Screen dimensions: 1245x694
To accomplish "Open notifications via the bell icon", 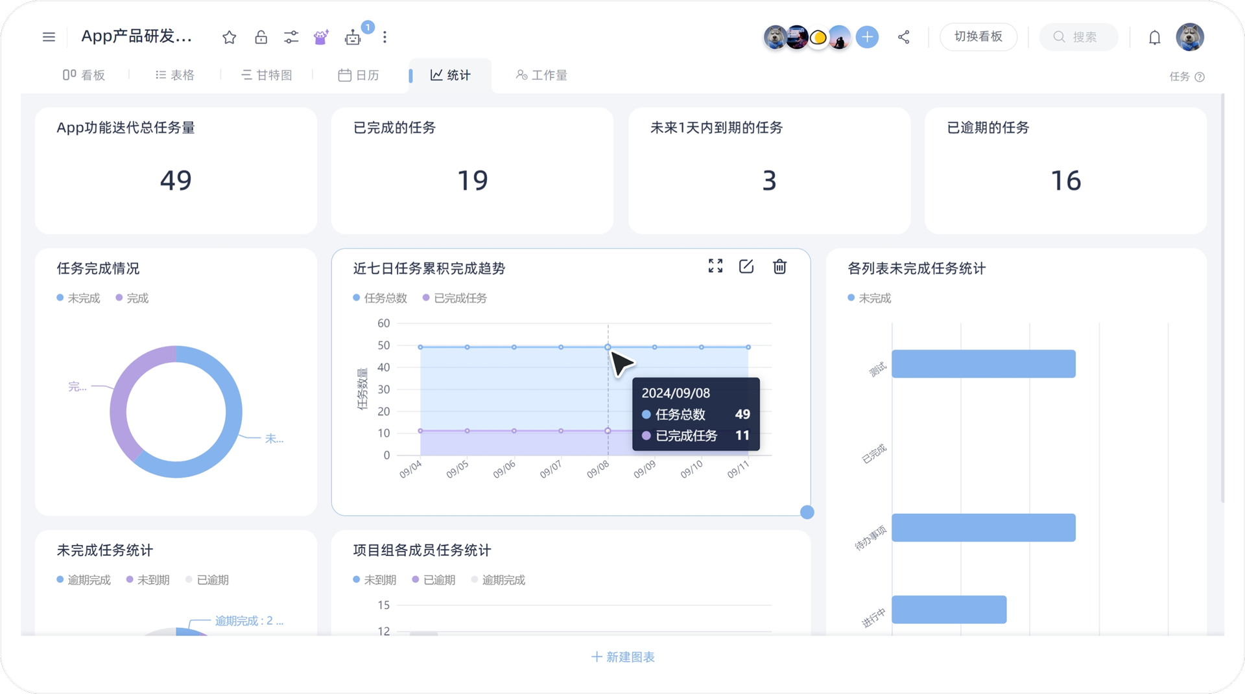I will [1154, 37].
